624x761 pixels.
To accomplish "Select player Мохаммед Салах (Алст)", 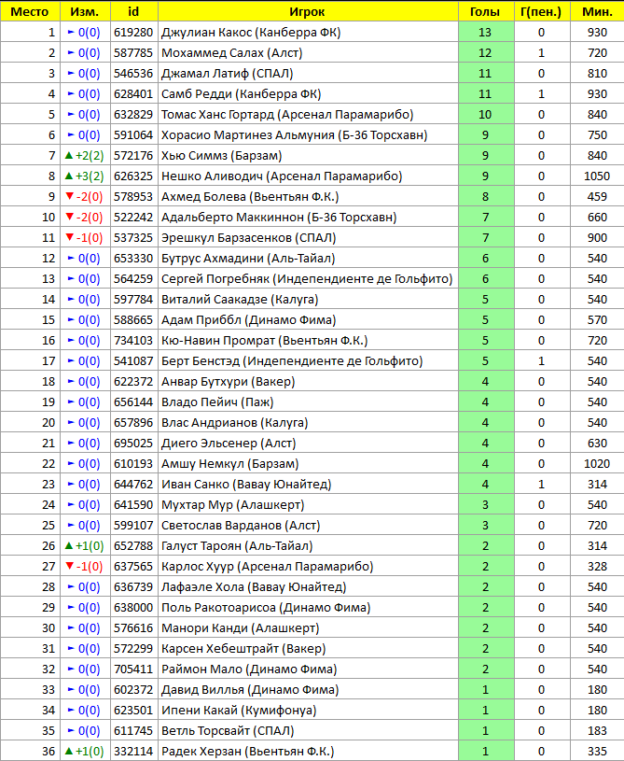I will pos(231,53).
